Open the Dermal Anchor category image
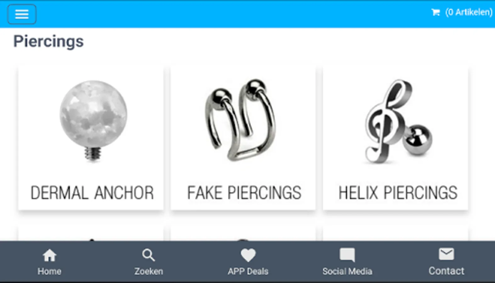 coord(93,121)
